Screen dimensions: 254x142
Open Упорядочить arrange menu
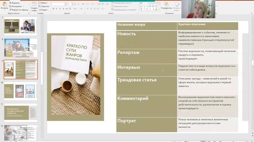pos(166,6)
